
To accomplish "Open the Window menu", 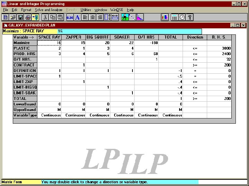I will pyautogui.click(x=101, y=10).
